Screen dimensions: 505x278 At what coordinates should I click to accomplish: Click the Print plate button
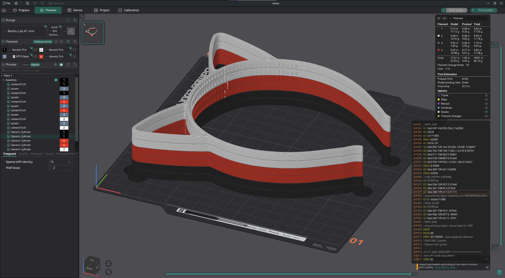pyautogui.click(x=485, y=10)
